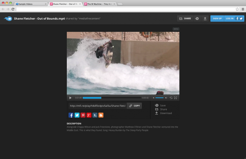Toggle the video loop icon

point(171,98)
